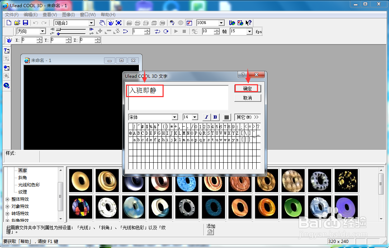Expand the 转场特效 tree node
389x248 pixels.
(8, 214)
